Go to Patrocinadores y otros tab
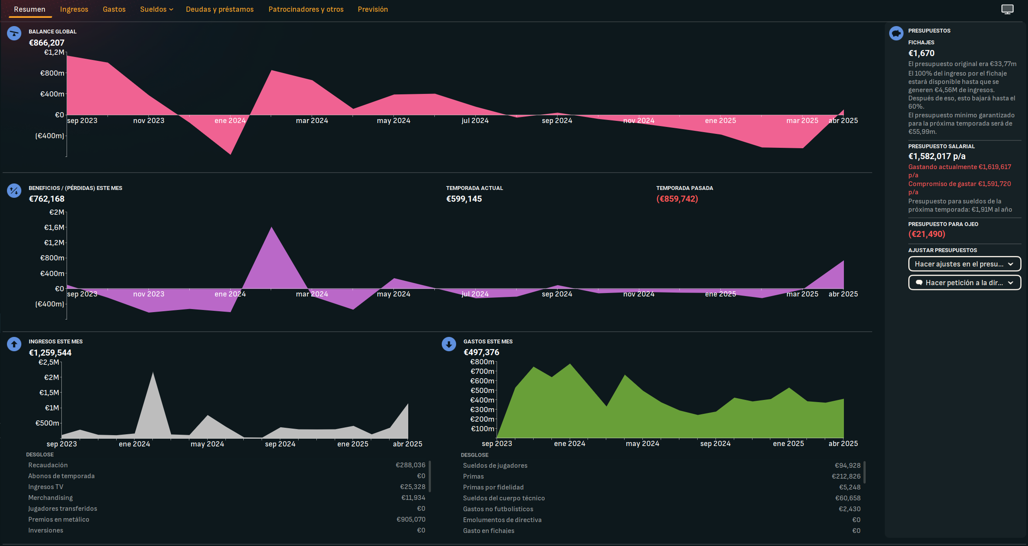Screen dimensions: 1028x546 (306, 9)
